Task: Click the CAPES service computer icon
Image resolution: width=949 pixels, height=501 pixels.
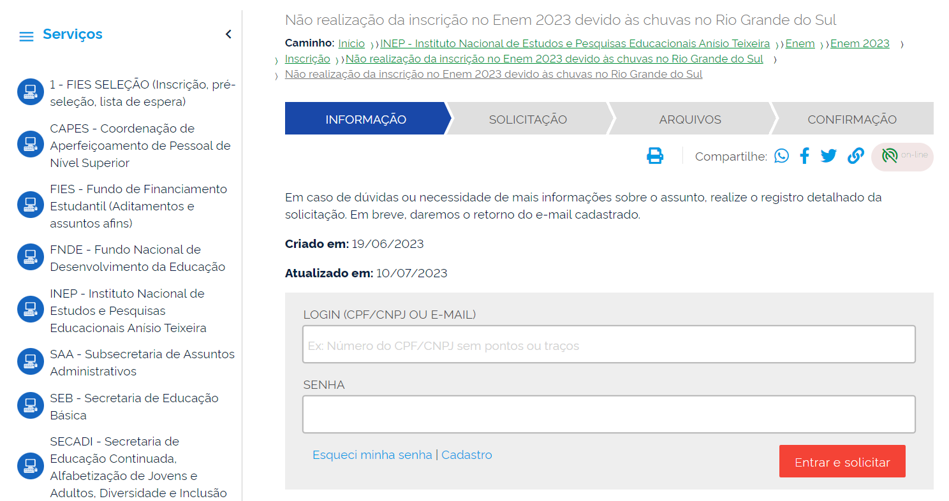Action: pos(31,146)
